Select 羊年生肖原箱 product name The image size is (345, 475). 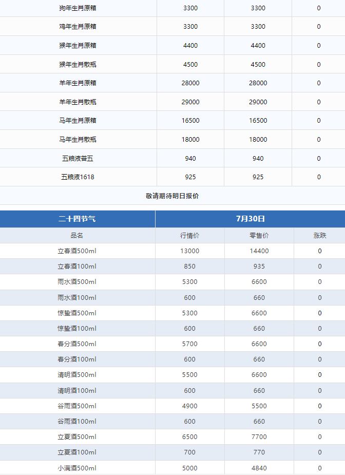pyautogui.click(x=78, y=83)
